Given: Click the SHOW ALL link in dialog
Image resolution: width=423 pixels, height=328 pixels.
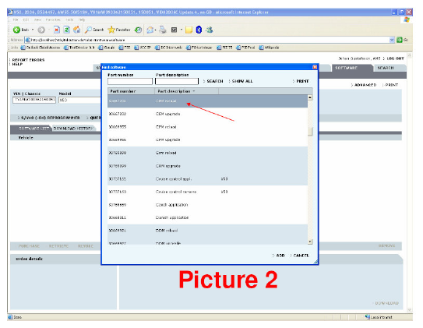Looking at the screenshot, I should (241, 81).
